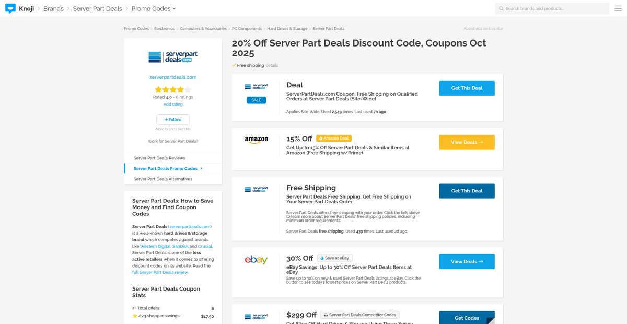Screen dimensions: 627x324
Task: Click the search magnifier icon
Action: pos(502,9)
